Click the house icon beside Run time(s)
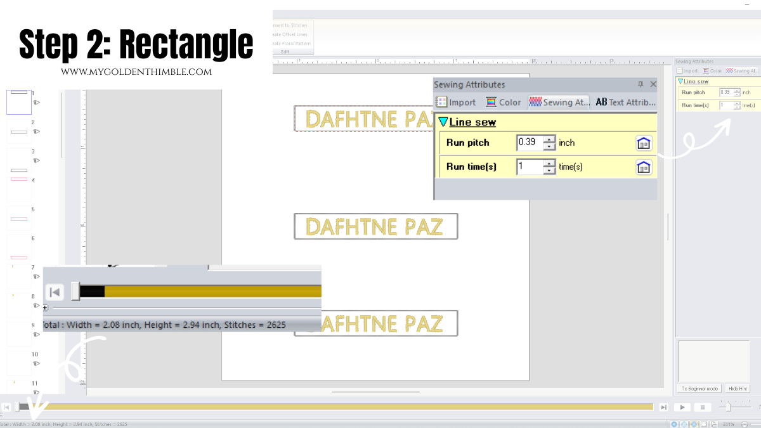The image size is (761, 428). point(644,167)
